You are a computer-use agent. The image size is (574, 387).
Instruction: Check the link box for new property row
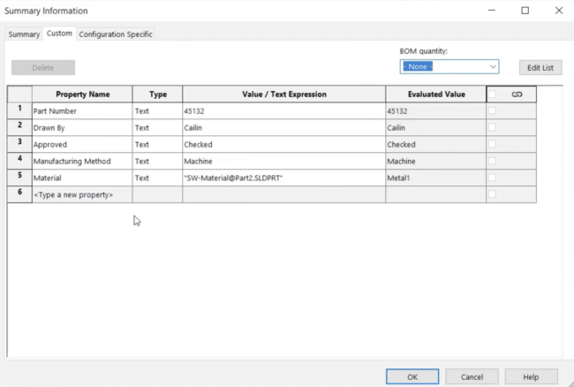click(x=492, y=194)
